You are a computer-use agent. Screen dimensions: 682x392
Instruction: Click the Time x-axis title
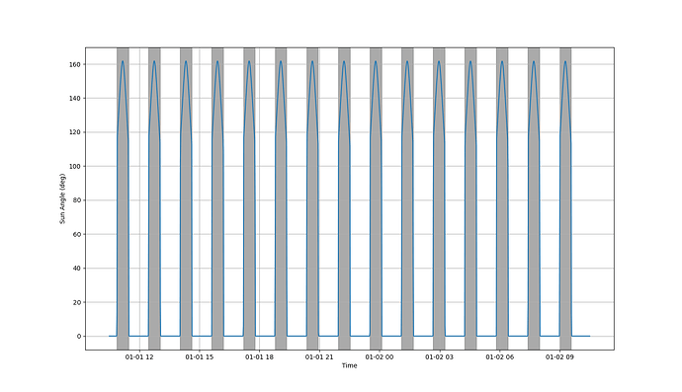(x=349, y=365)
